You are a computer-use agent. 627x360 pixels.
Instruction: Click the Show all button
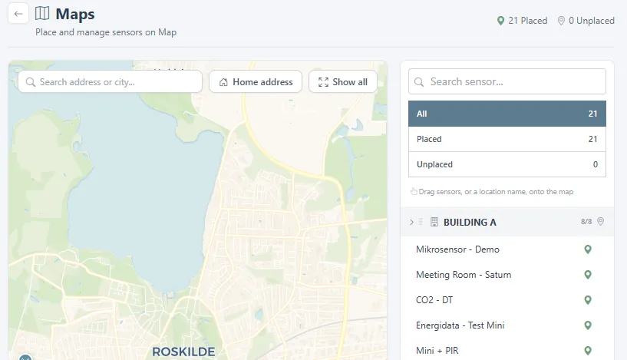click(x=343, y=82)
